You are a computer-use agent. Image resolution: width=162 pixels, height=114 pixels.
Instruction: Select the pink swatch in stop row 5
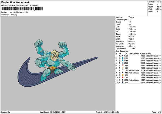tap(123, 65)
